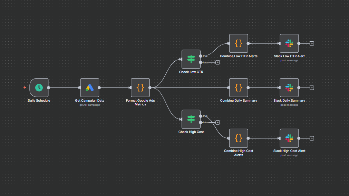Click the Format Google Ads Metrics output connector
Viewport: 349px width, 196px height.
tap(150, 87)
